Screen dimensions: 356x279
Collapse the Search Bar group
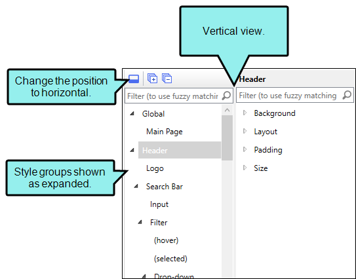point(136,186)
